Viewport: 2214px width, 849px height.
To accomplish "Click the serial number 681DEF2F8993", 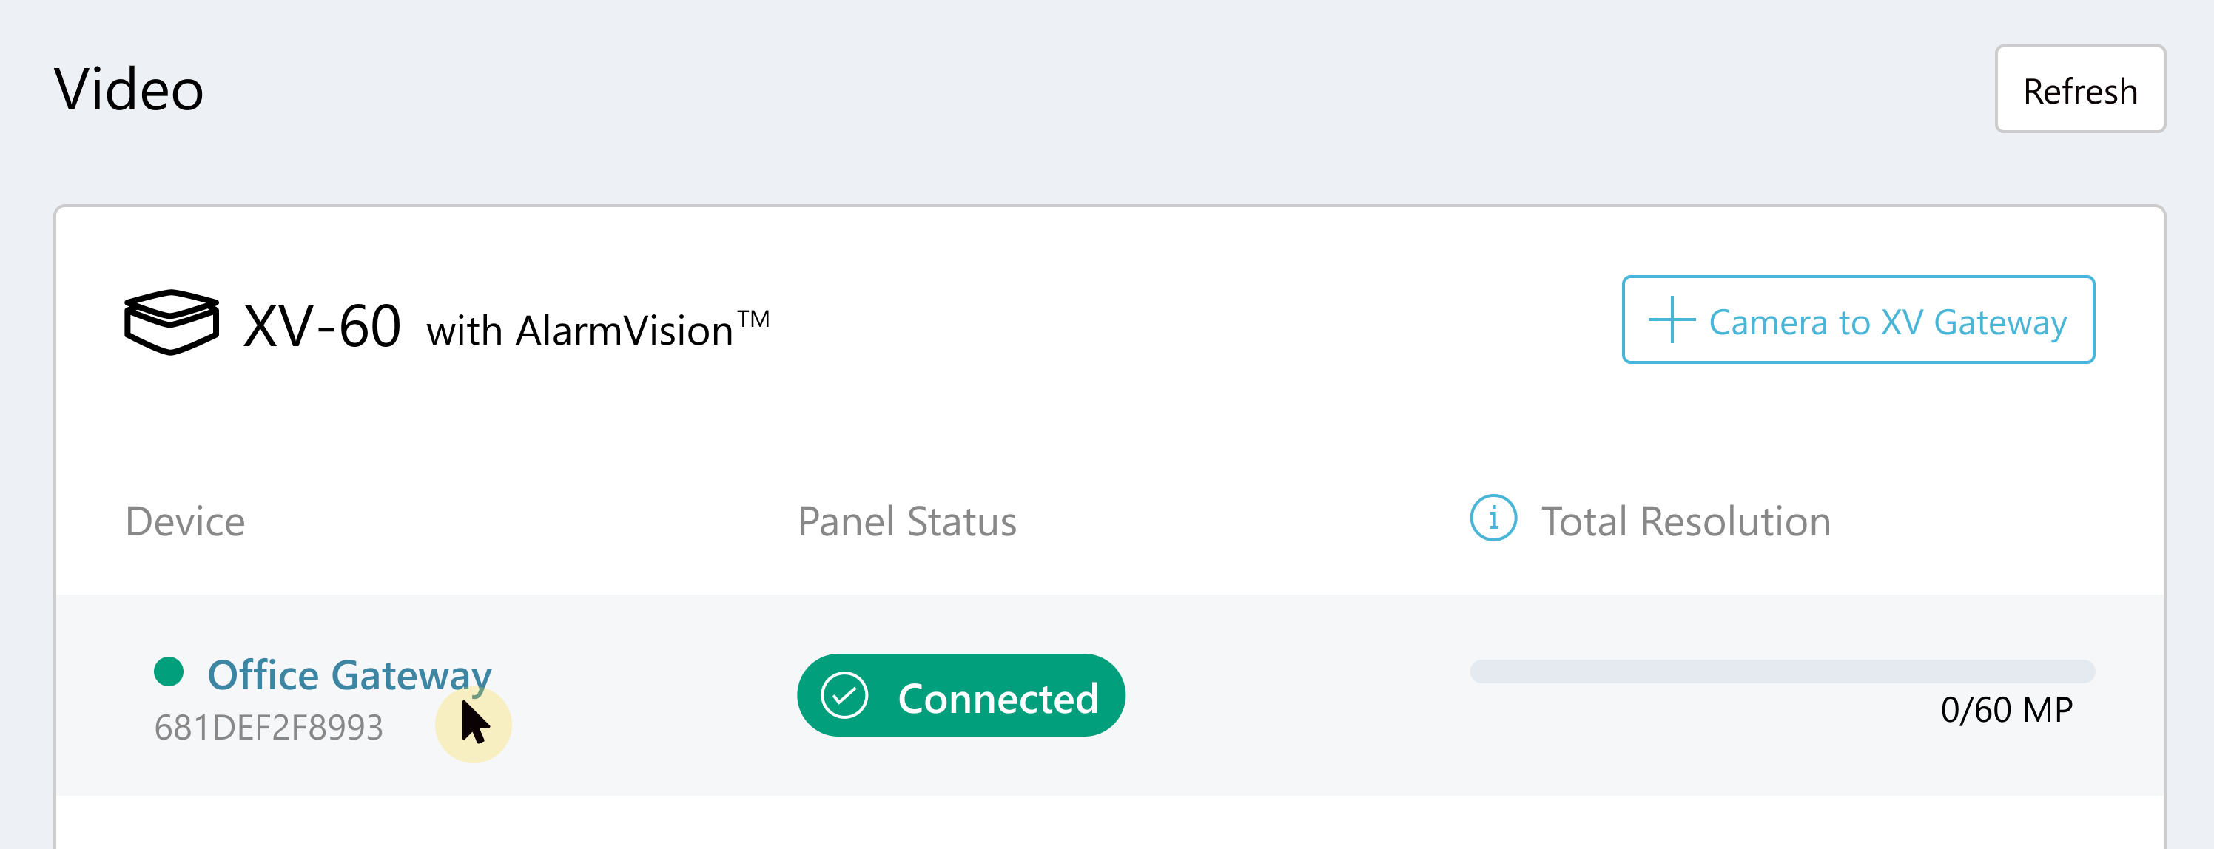I will 268,728.
